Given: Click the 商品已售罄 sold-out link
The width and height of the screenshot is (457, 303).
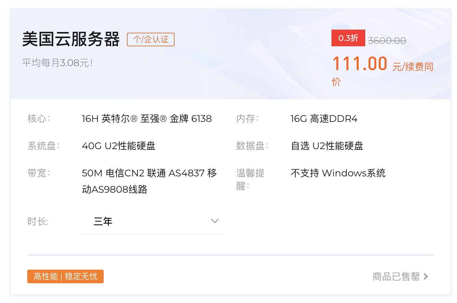Looking at the screenshot, I should (x=396, y=276).
